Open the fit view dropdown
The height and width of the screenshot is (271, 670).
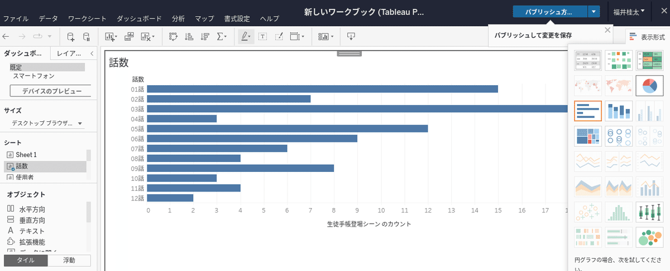298,37
